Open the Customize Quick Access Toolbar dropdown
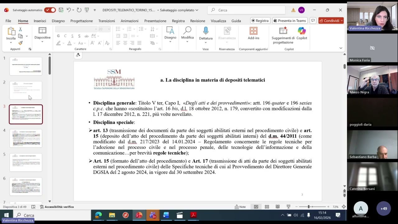This screenshot has height=224, width=398. [x=95, y=10]
